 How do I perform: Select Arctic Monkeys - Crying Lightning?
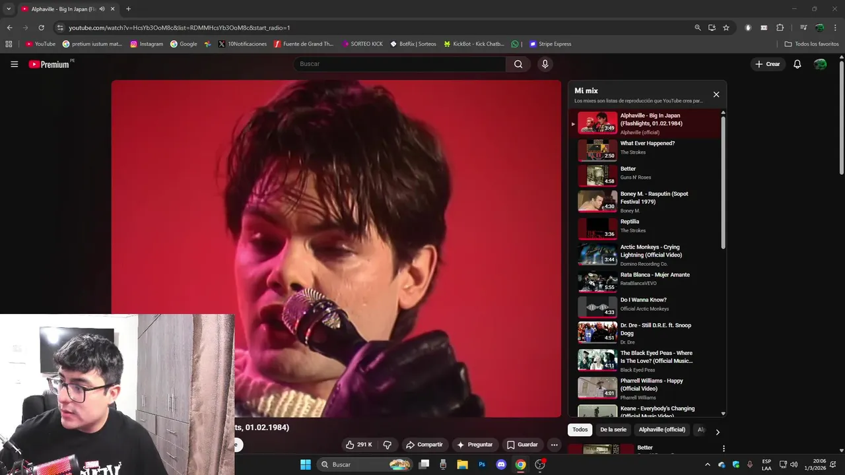click(646, 255)
